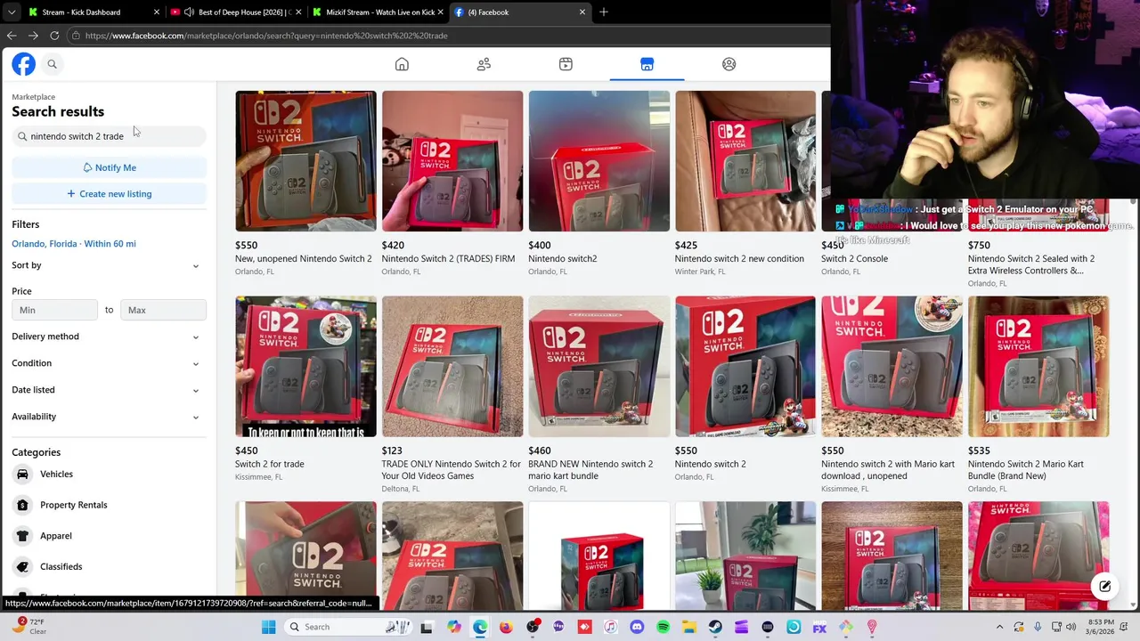Screen dimensions: 1140x641
Task: Click Create new listing button
Action: tap(109, 193)
